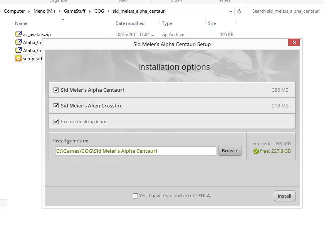Sort files by Size column header
Image resolution: width=324 pixels, height=246 pixels.
point(212,23)
